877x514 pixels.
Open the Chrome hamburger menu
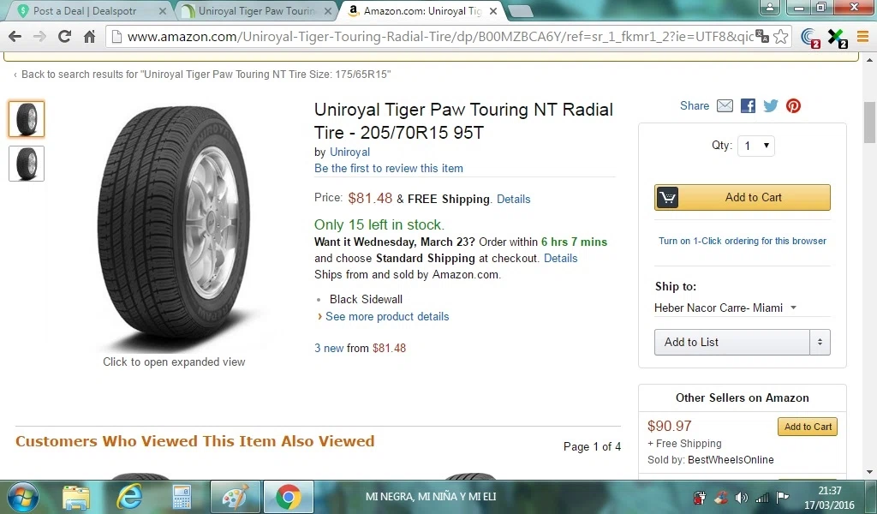point(863,37)
